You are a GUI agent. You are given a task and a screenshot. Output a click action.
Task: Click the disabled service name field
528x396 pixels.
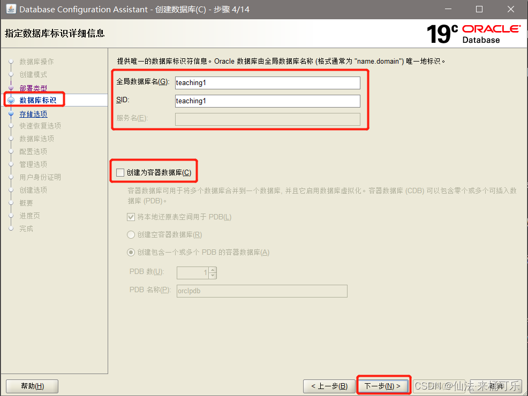[268, 119]
